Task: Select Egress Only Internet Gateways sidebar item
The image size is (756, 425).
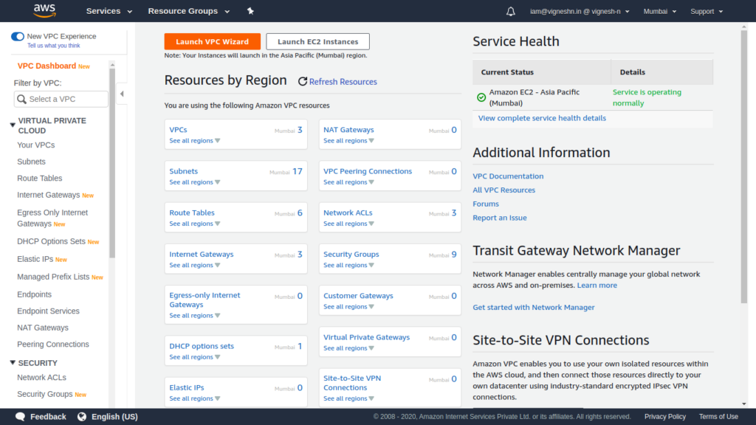Action: tap(52, 218)
